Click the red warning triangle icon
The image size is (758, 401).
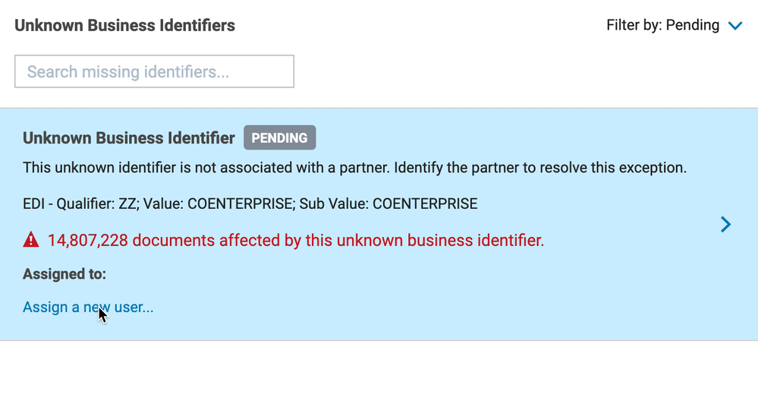pyautogui.click(x=31, y=239)
